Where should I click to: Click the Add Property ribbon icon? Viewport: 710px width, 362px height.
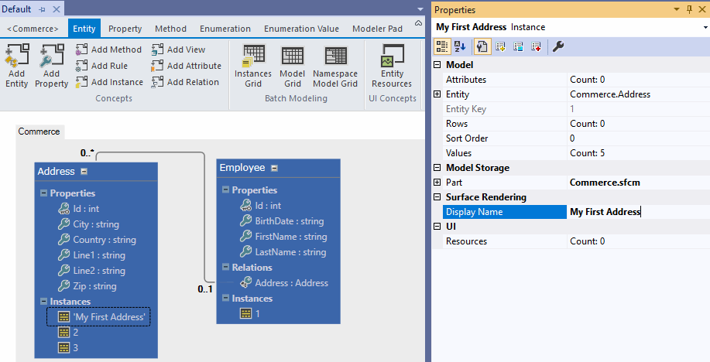(51, 66)
